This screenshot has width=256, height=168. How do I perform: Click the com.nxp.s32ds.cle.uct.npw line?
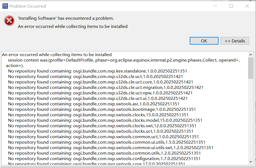point(100,93)
